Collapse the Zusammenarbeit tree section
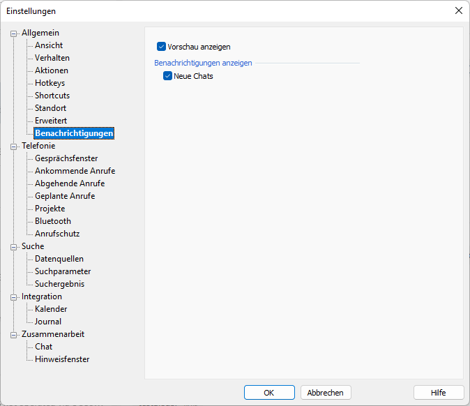 point(13,335)
